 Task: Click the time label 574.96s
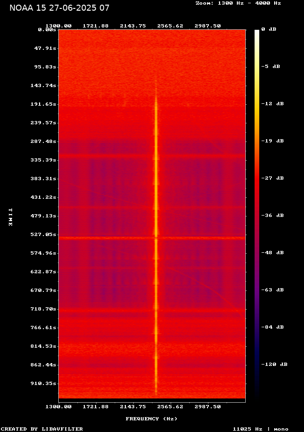43,253
